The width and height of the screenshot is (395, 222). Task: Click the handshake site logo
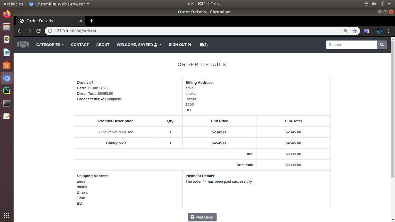(x=23, y=44)
